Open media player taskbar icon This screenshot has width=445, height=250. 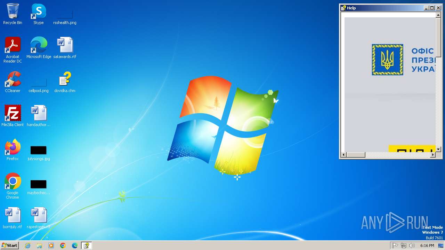(51, 245)
